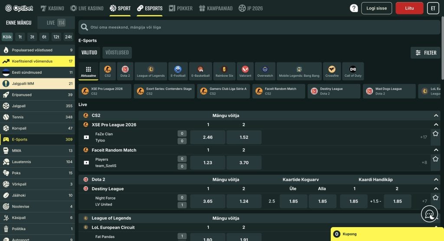Open the help question mark icon

tap(354, 8)
